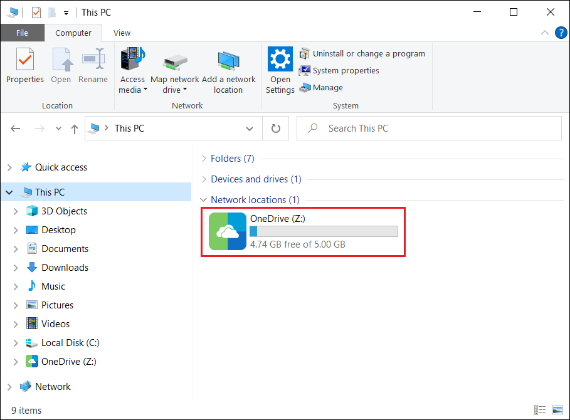
Task: Expand the 3D Objects tree node
Action: pyautogui.click(x=16, y=211)
